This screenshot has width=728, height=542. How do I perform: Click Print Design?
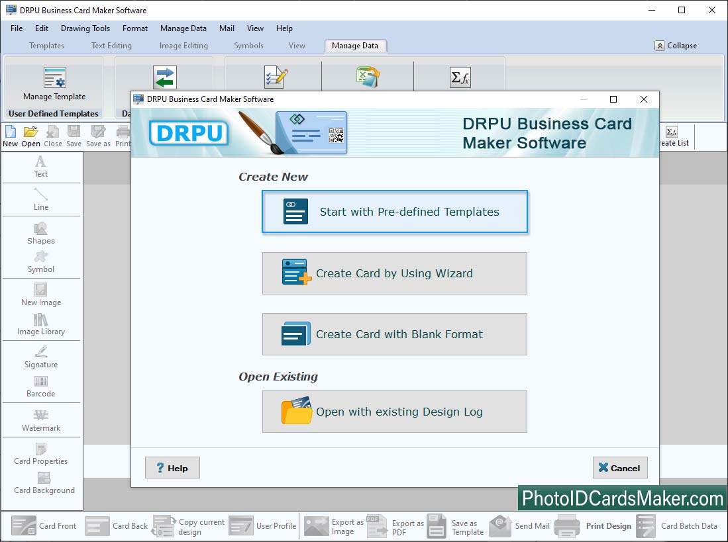tap(593, 525)
